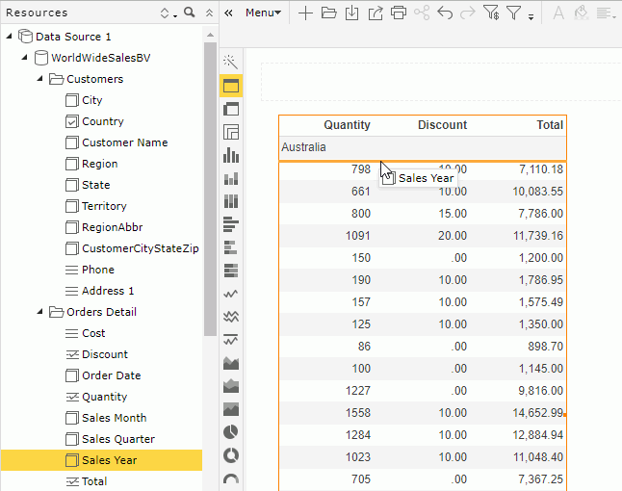The image size is (622, 491).
Task: Click the New report plus icon
Action: click(x=305, y=13)
